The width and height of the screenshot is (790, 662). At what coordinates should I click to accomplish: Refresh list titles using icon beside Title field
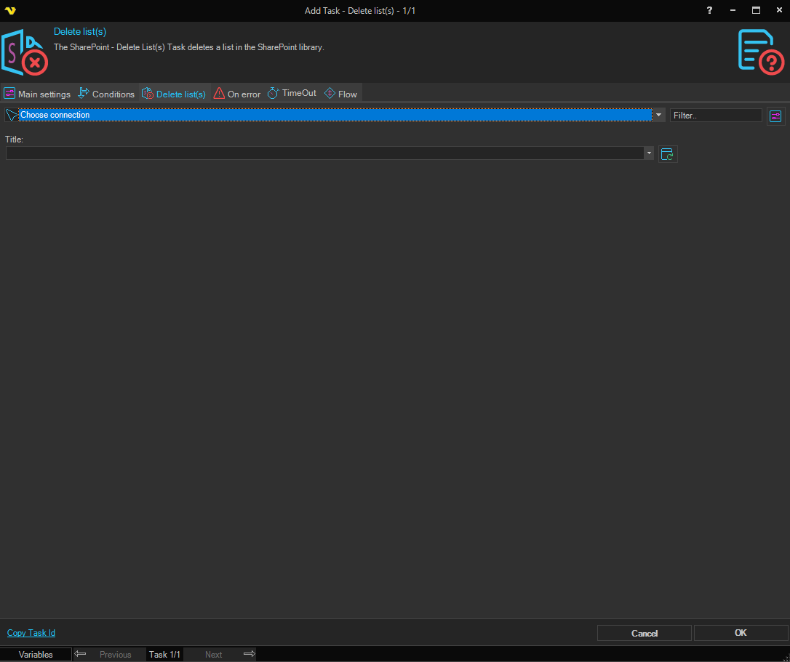click(668, 153)
